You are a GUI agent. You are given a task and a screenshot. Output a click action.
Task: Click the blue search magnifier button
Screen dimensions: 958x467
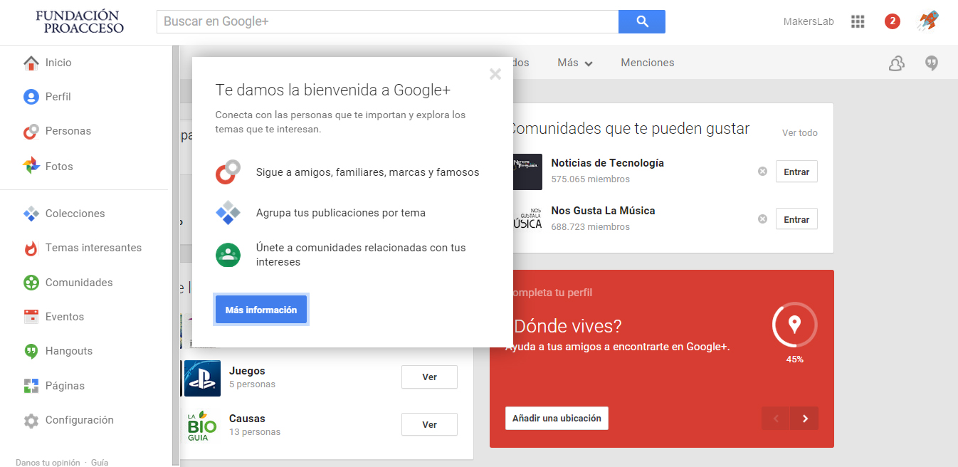tap(642, 21)
